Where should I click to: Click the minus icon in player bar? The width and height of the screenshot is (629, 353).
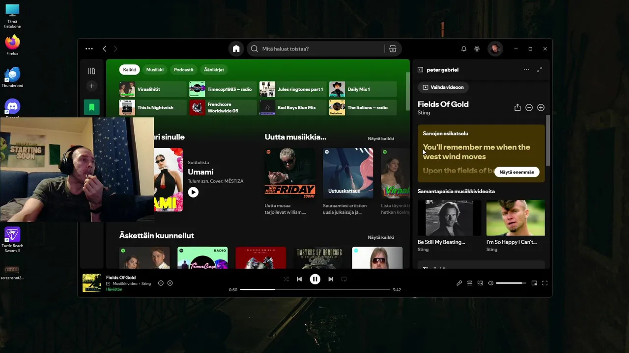pyautogui.click(x=161, y=283)
